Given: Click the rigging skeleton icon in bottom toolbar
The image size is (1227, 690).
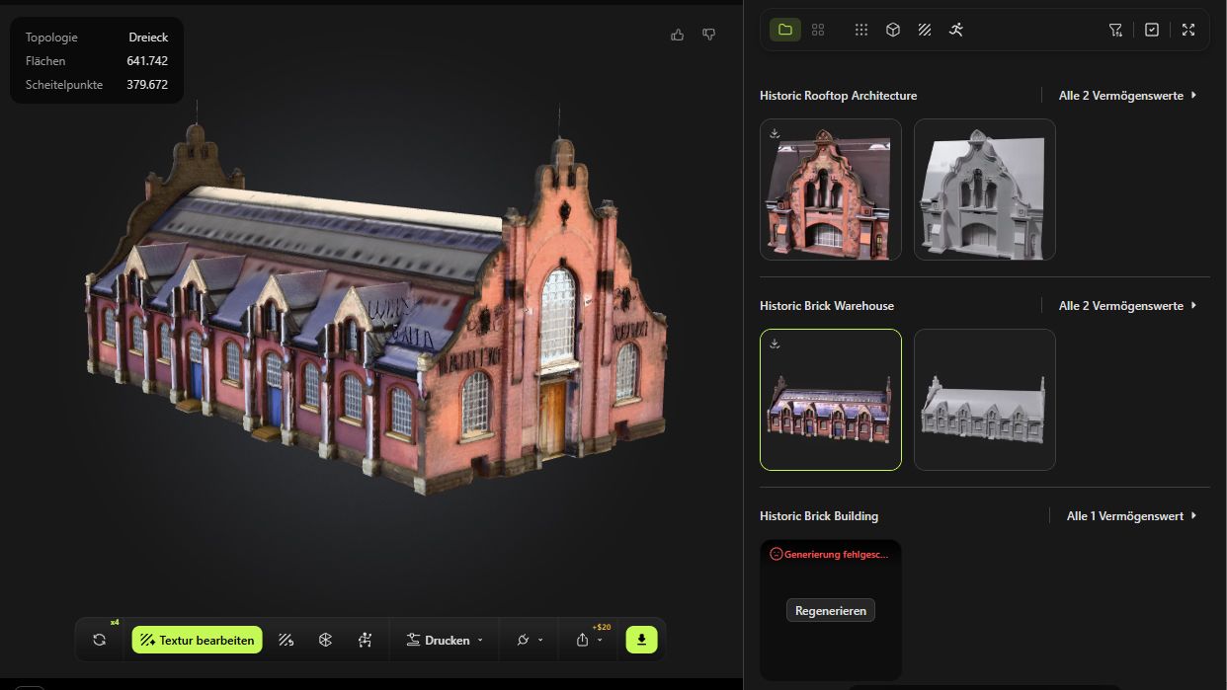Looking at the screenshot, I should click(365, 640).
